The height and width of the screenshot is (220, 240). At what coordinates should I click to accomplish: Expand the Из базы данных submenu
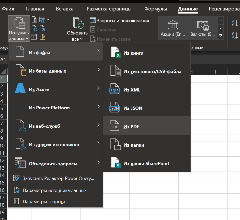point(56,70)
